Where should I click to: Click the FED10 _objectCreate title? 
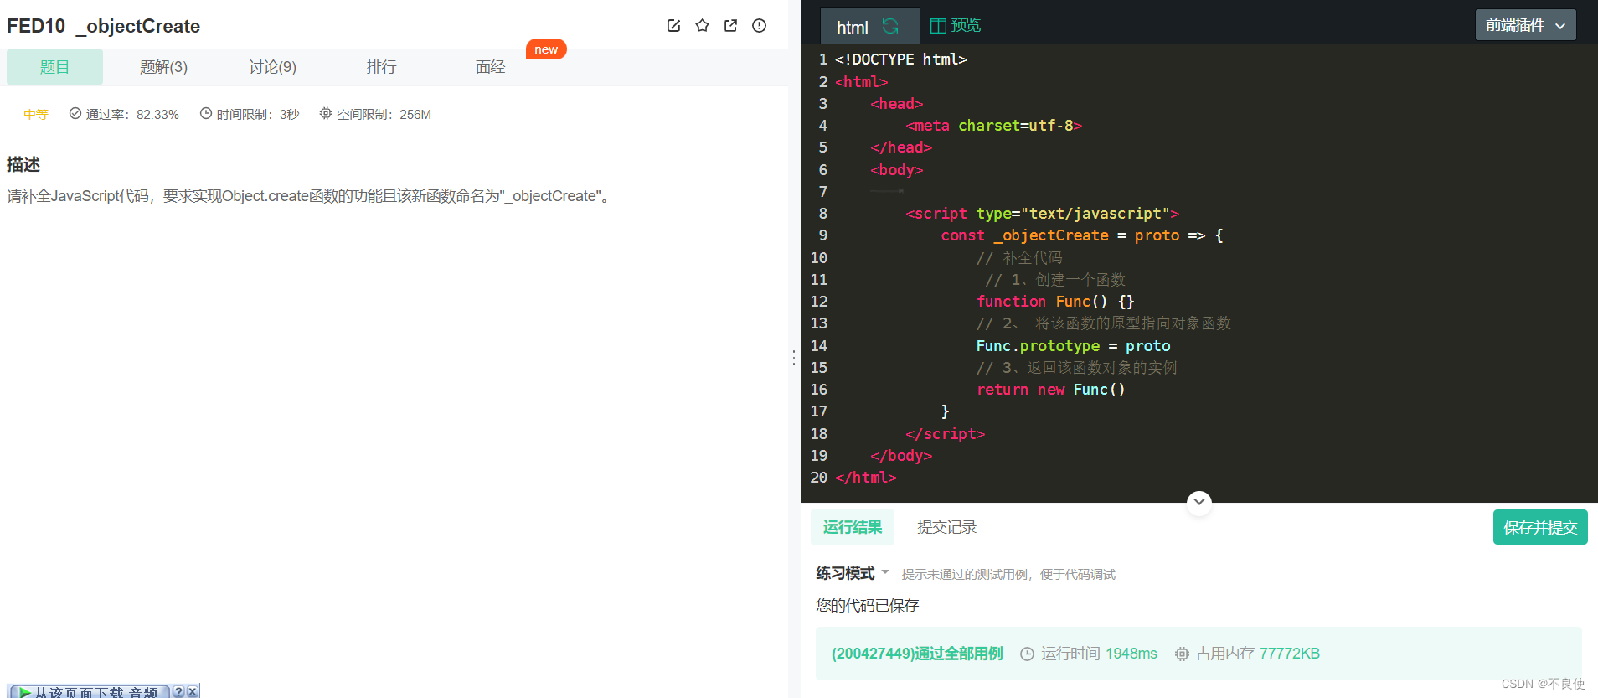(x=103, y=26)
